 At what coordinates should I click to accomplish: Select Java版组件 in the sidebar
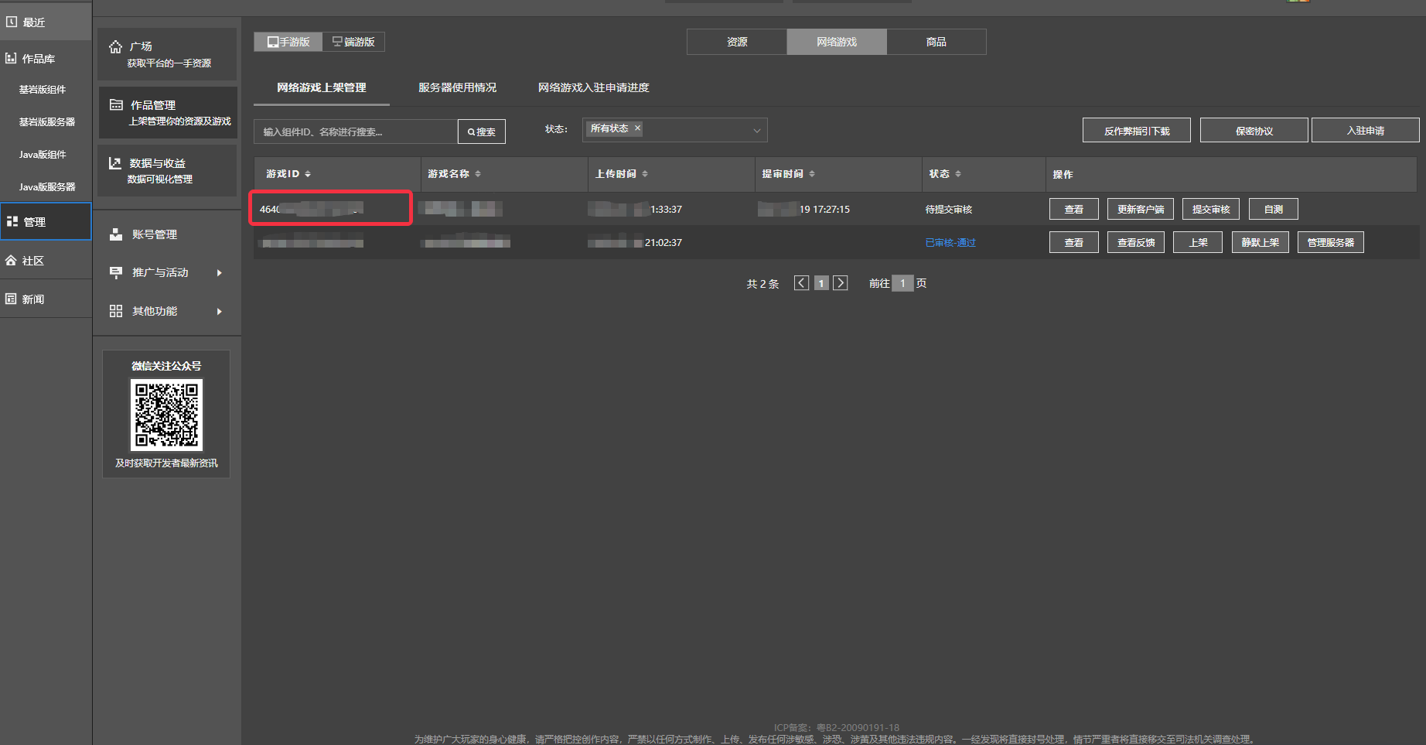coord(43,155)
